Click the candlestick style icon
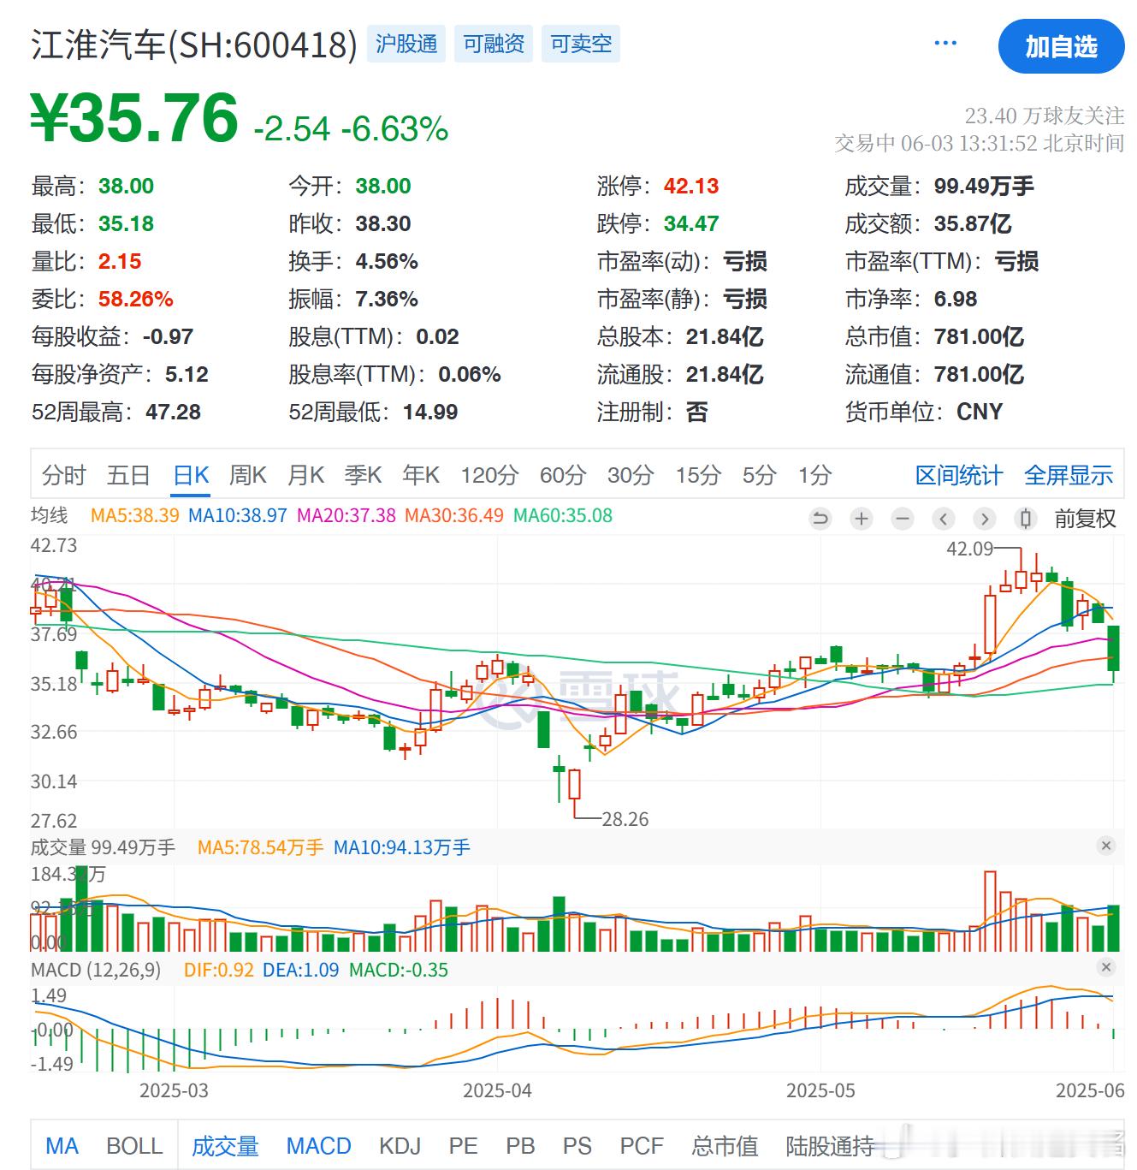 pos(1026,519)
